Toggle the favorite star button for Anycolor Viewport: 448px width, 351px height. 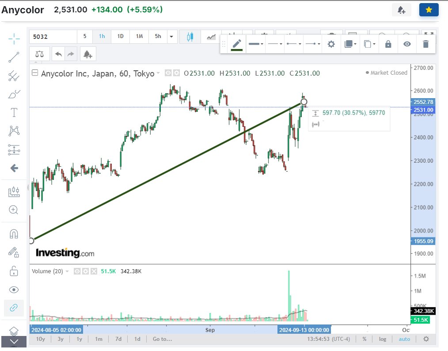coord(429,10)
